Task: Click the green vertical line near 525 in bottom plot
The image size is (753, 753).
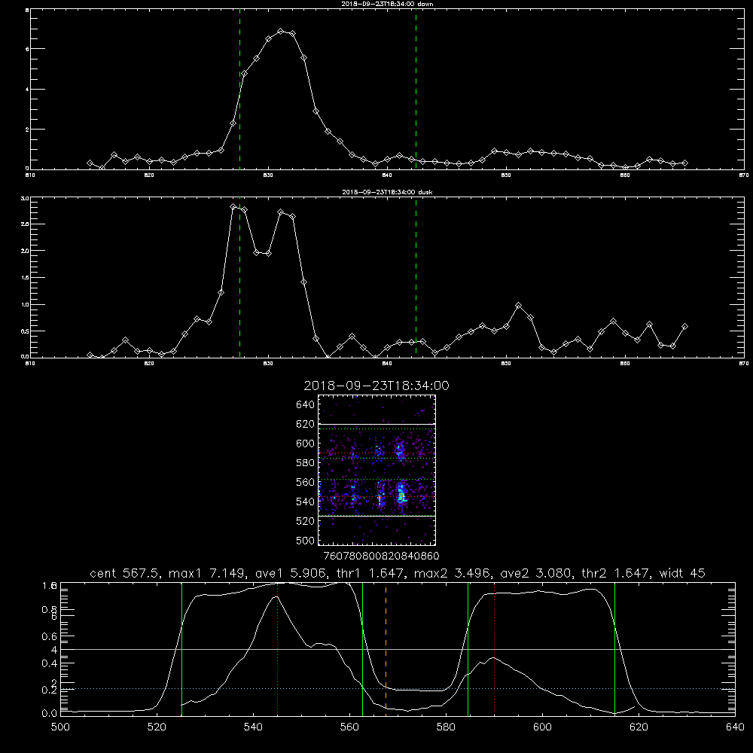Action: click(181, 648)
